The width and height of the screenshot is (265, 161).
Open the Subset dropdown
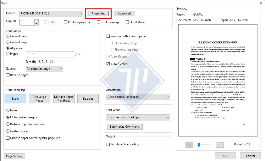[61, 69]
